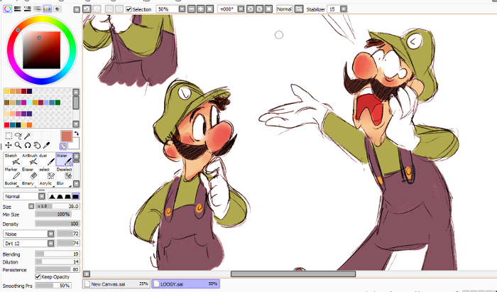497x292 pixels.
Task: Click the foreground color swatch
Action: (67, 136)
